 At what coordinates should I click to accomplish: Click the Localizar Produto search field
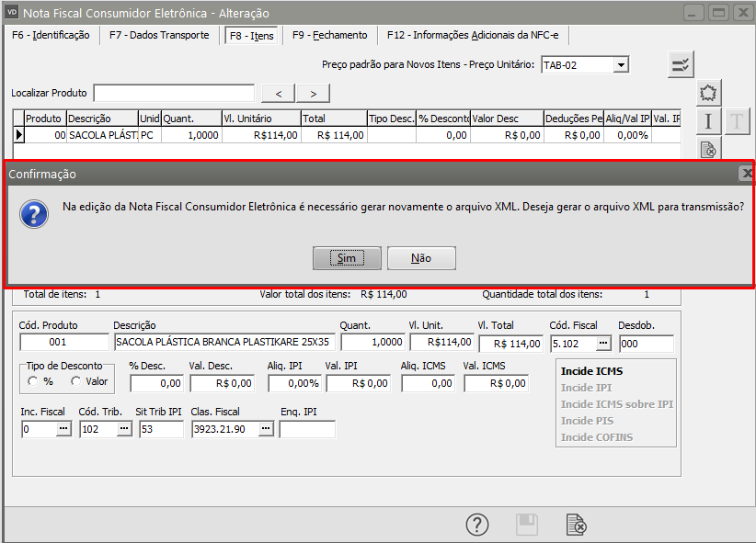(174, 93)
